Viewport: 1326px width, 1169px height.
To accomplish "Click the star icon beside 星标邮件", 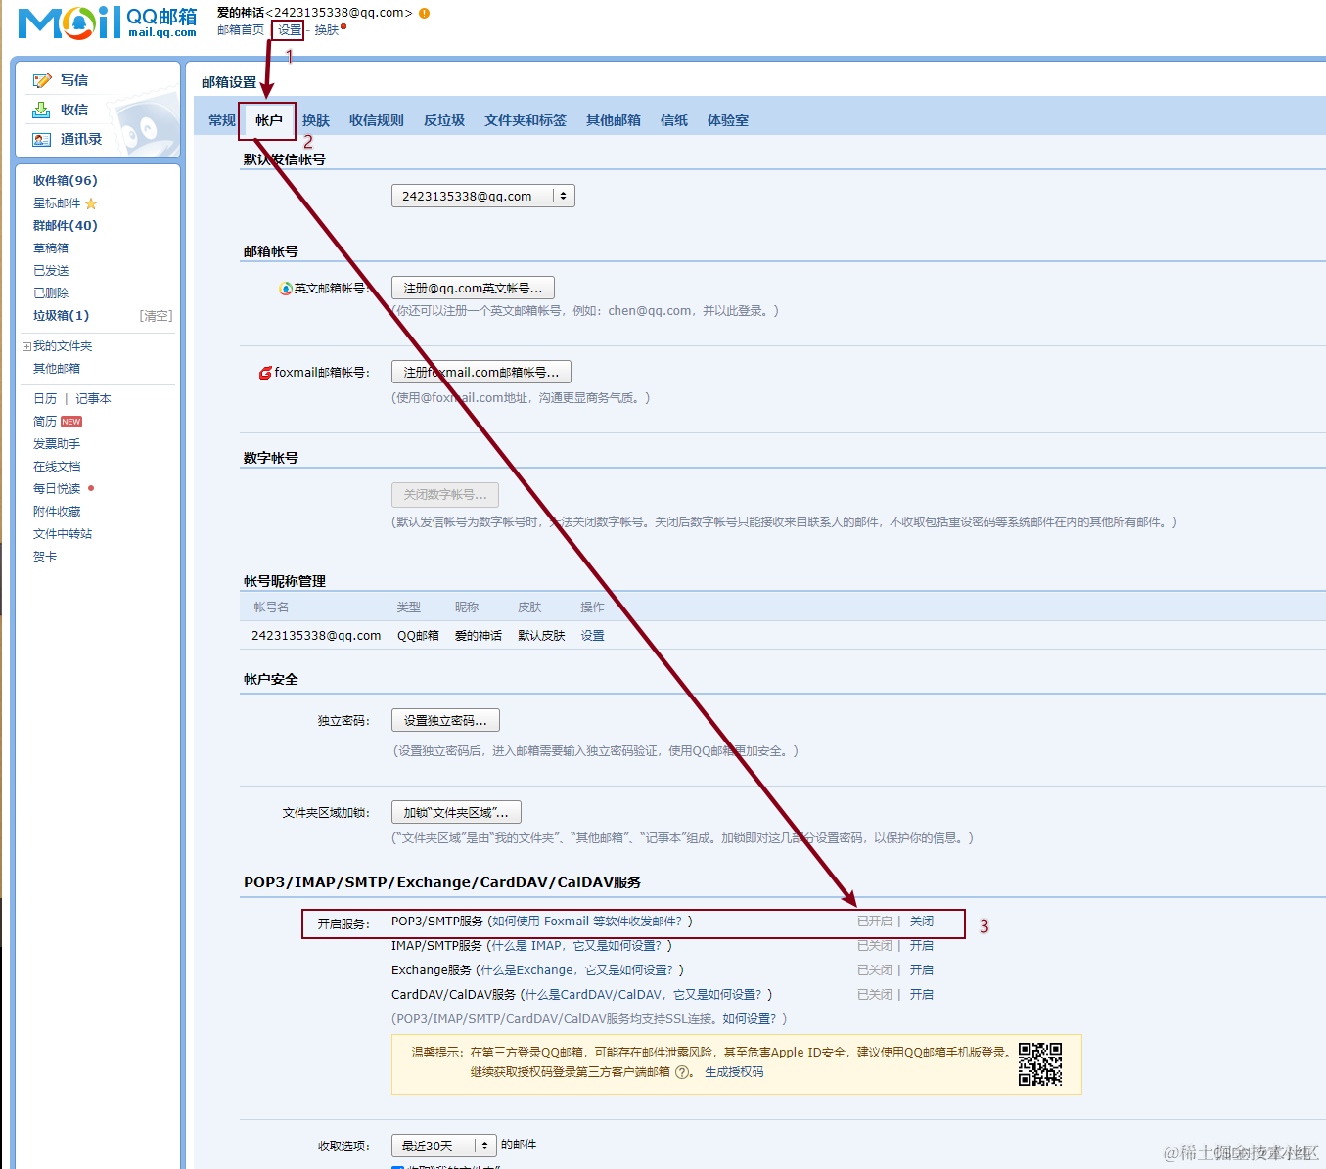I will point(91,203).
